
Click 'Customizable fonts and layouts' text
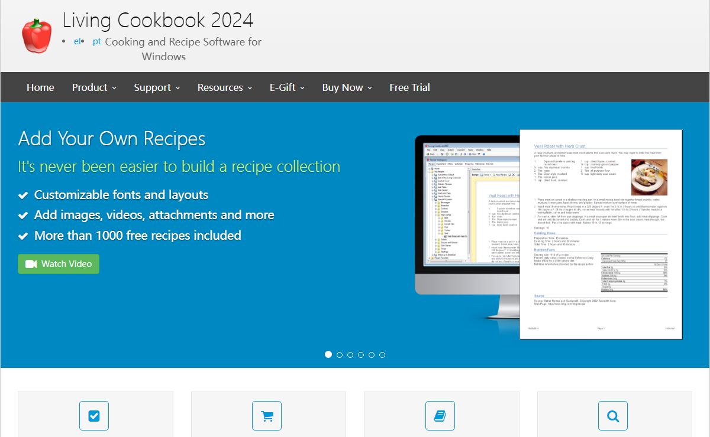click(x=121, y=195)
